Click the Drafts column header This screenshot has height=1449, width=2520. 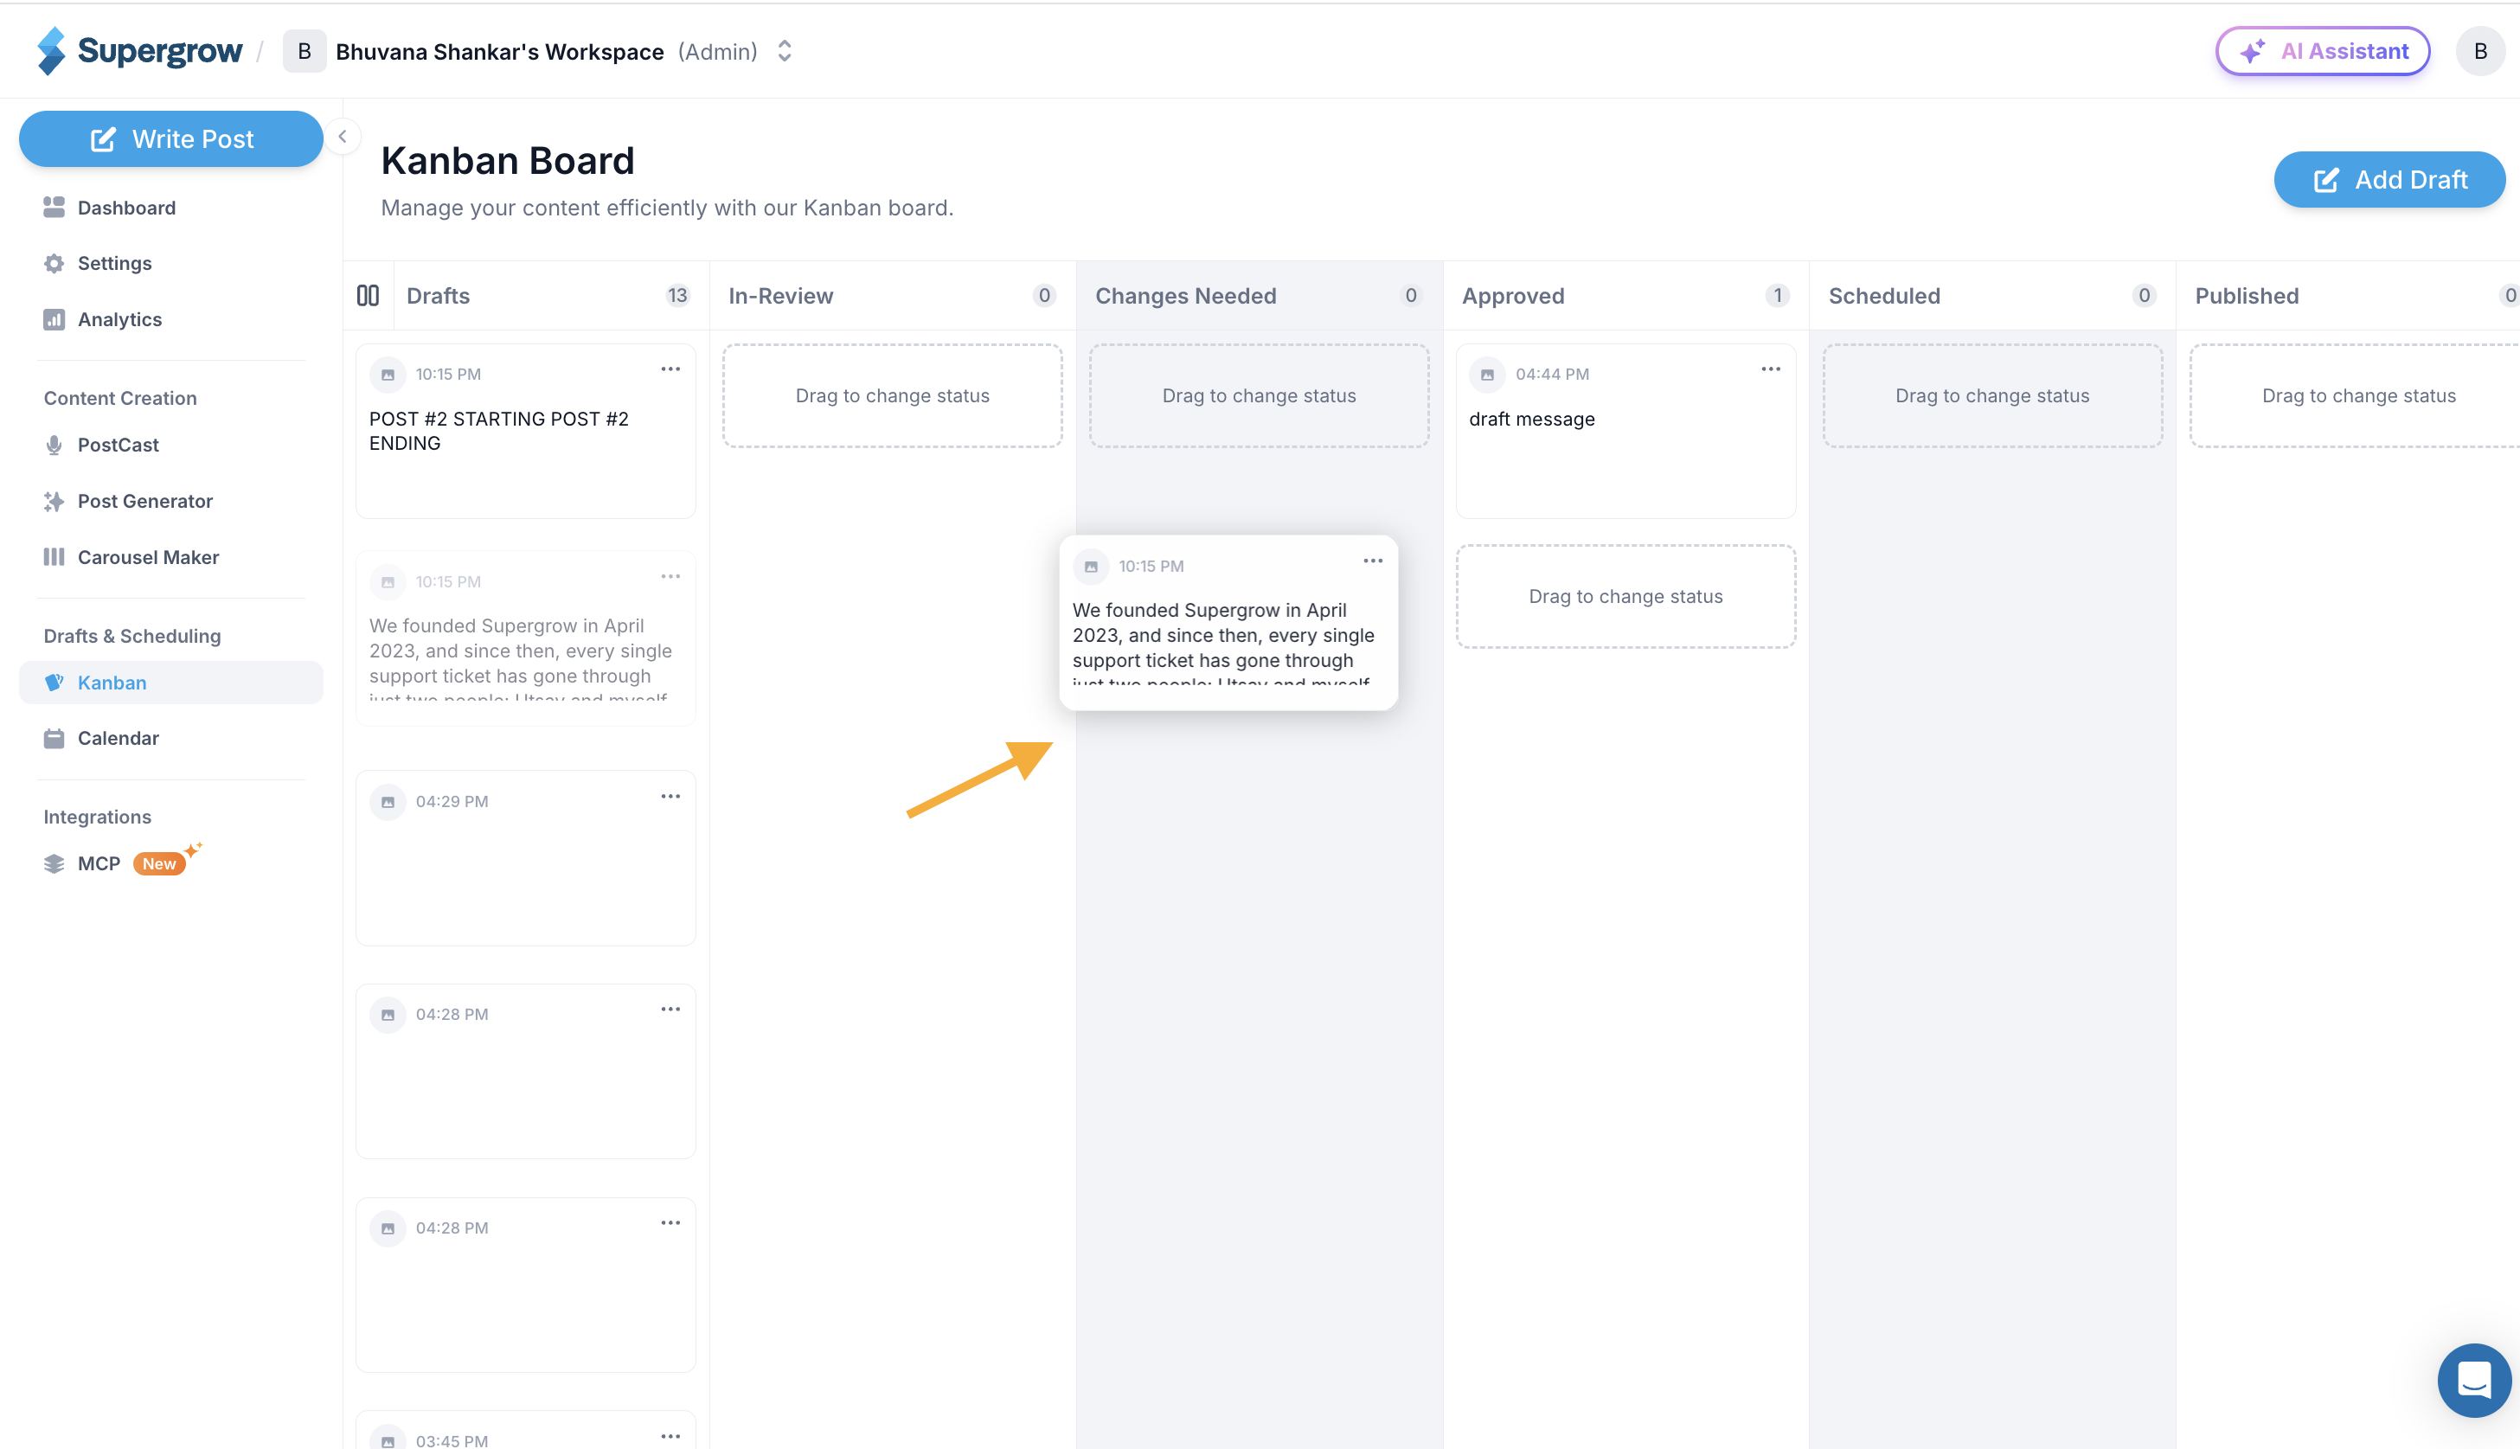tap(439, 297)
